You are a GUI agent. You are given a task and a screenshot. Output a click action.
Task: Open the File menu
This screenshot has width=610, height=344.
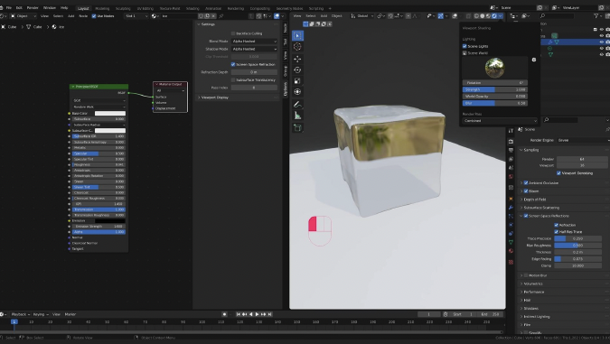pyautogui.click(x=8, y=8)
